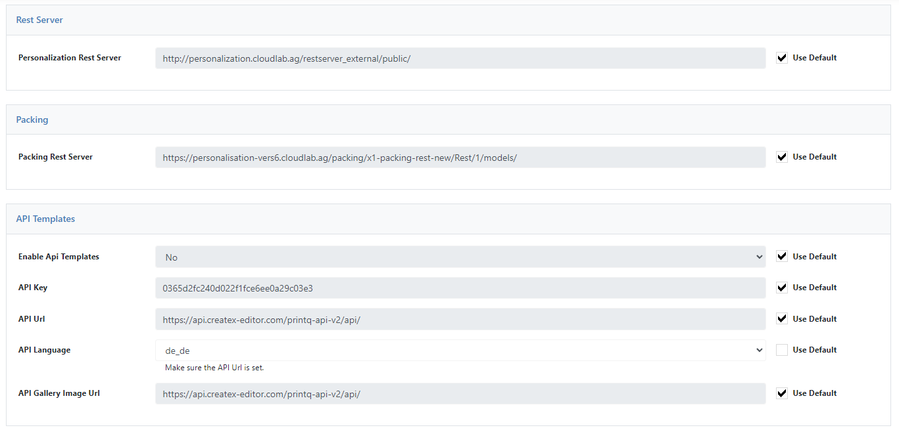Collapse the API Templates section header

(x=449, y=219)
